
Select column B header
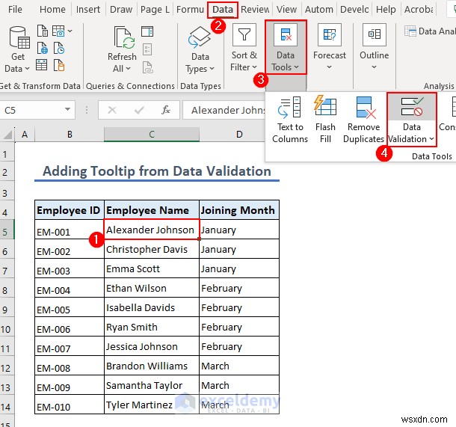pos(70,135)
